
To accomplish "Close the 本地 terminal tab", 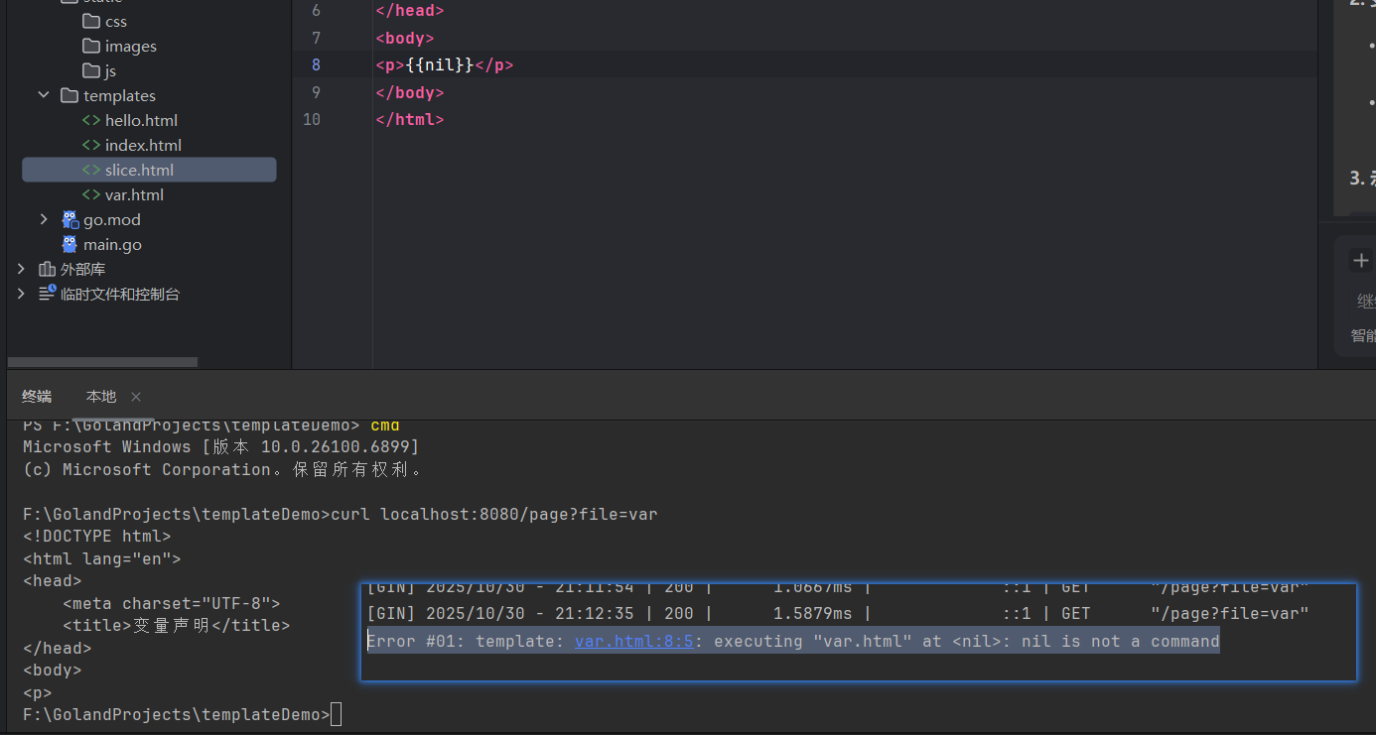I will [136, 397].
